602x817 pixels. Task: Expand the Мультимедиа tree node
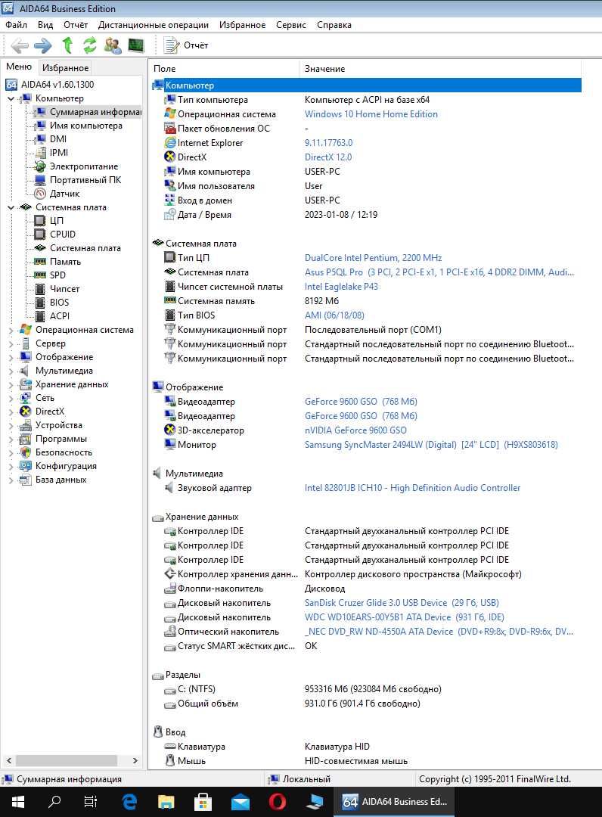pos(11,371)
